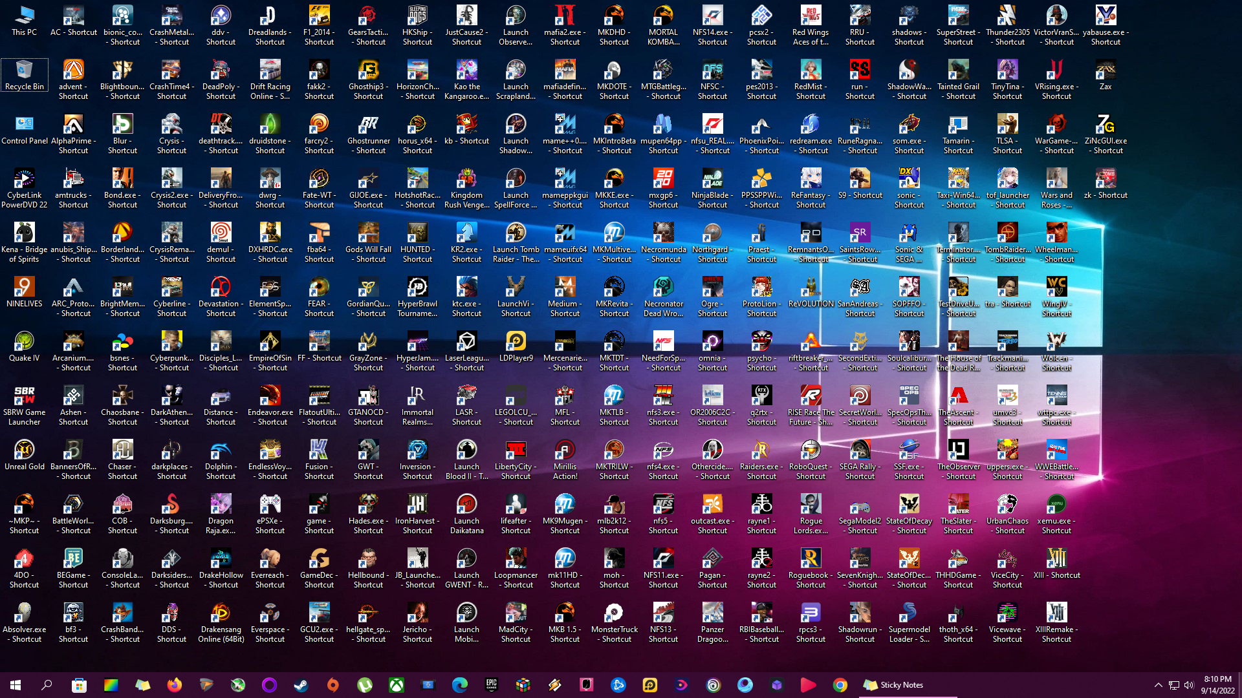Select pcsx2 - Shortcut icon

762,25
